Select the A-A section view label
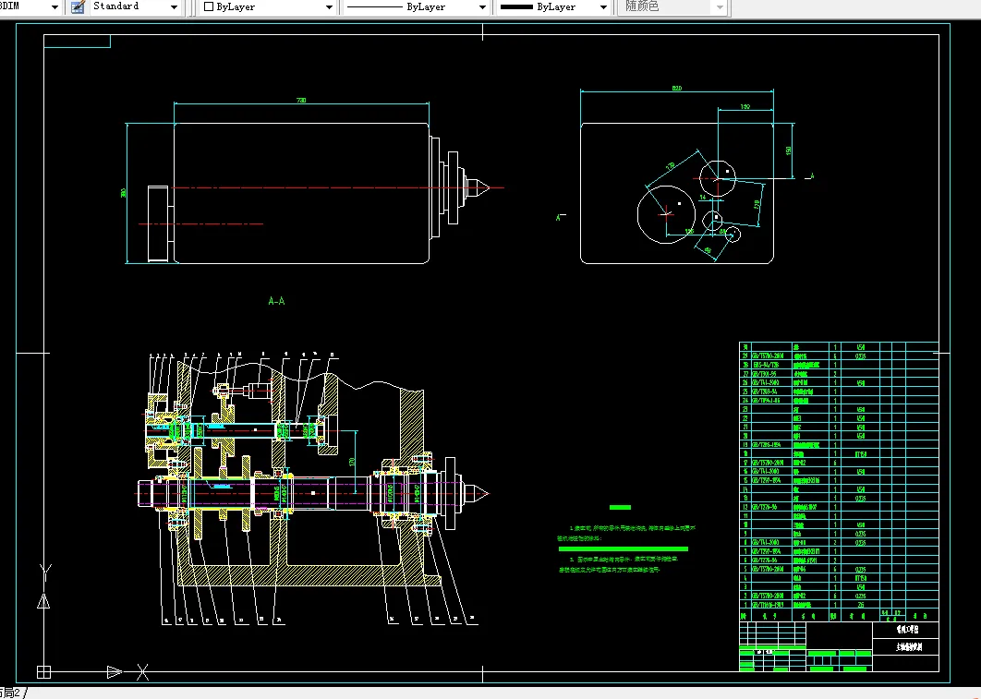This screenshot has height=699, width=981. 276,301
